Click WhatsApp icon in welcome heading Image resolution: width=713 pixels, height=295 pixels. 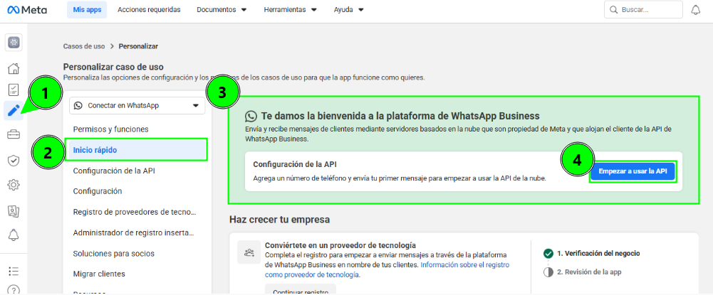251,116
